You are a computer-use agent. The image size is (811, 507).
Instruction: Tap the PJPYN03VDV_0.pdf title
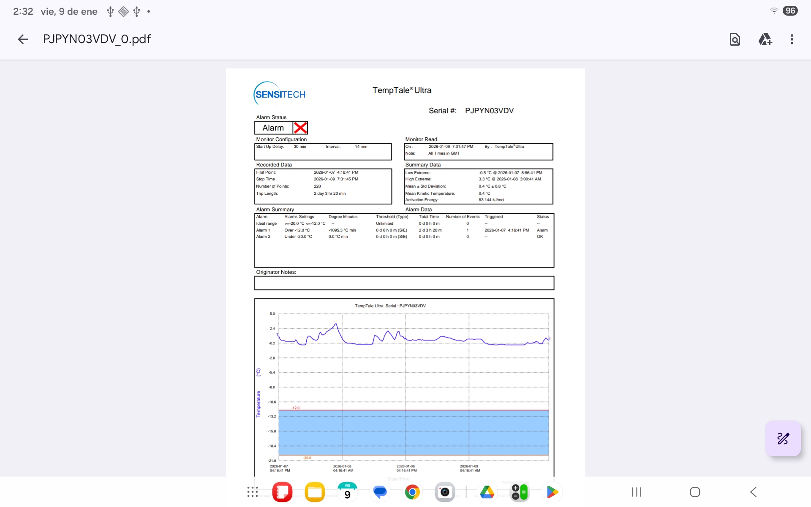[97, 39]
